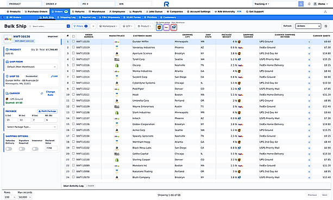The width and height of the screenshot is (333, 200).
Task: Expand the Select Package Type dropdown
Action: tap(31, 127)
